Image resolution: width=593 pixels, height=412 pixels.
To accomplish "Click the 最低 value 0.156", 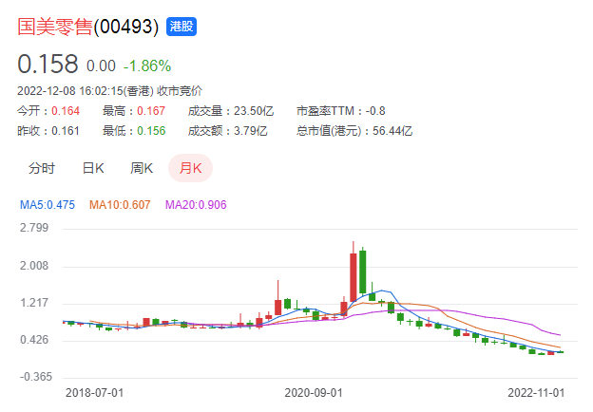I will [151, 131].
